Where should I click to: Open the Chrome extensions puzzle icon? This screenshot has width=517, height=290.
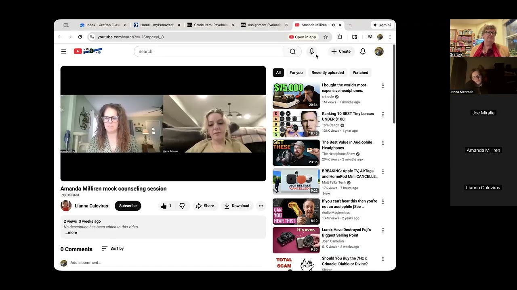pyautogui.click(x=340, y=37)
